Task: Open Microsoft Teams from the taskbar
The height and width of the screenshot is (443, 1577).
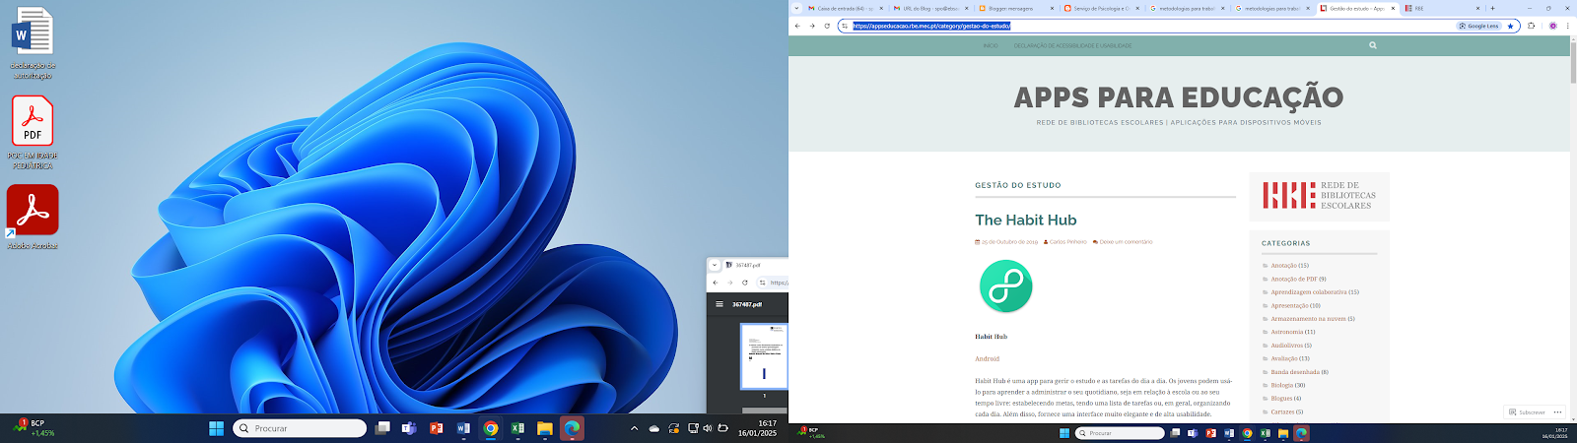Action: point(409,428)
